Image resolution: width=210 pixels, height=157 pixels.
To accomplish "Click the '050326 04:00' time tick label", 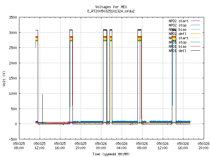I will click(121, 146).
